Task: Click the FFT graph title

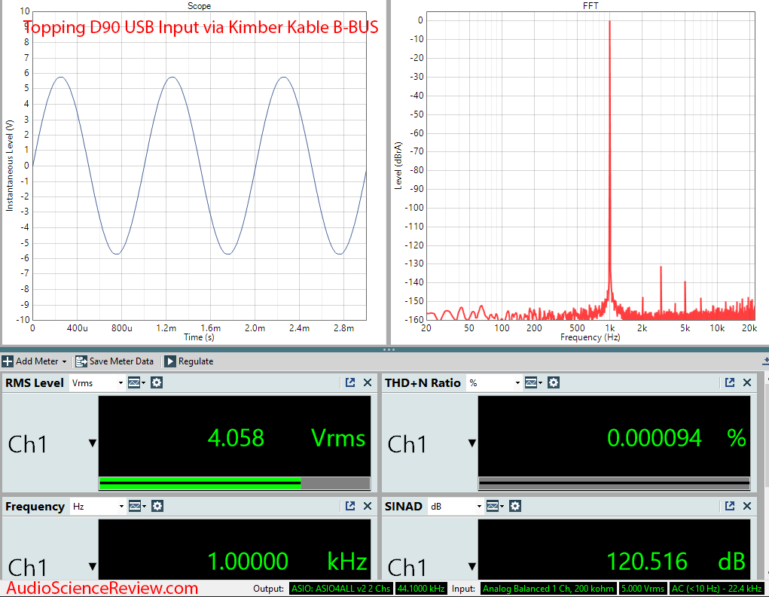Action: 590,6
